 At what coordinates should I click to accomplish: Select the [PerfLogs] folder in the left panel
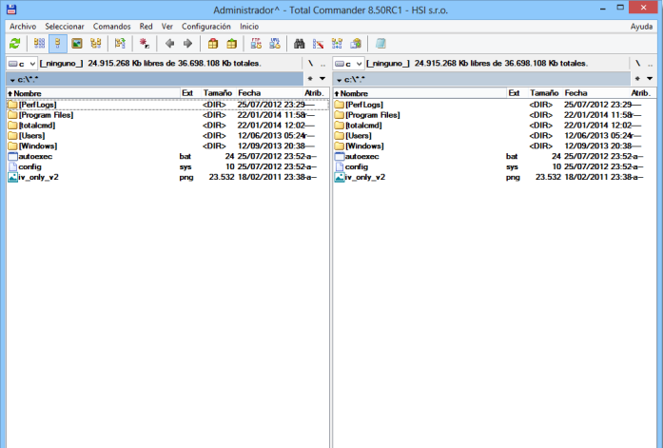[167, 105]
